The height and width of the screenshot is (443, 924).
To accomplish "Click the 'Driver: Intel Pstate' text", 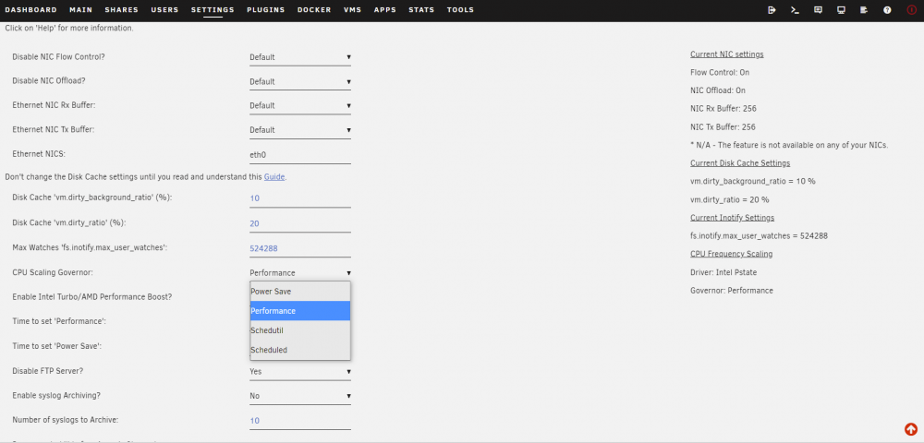I will pos(723,272).
